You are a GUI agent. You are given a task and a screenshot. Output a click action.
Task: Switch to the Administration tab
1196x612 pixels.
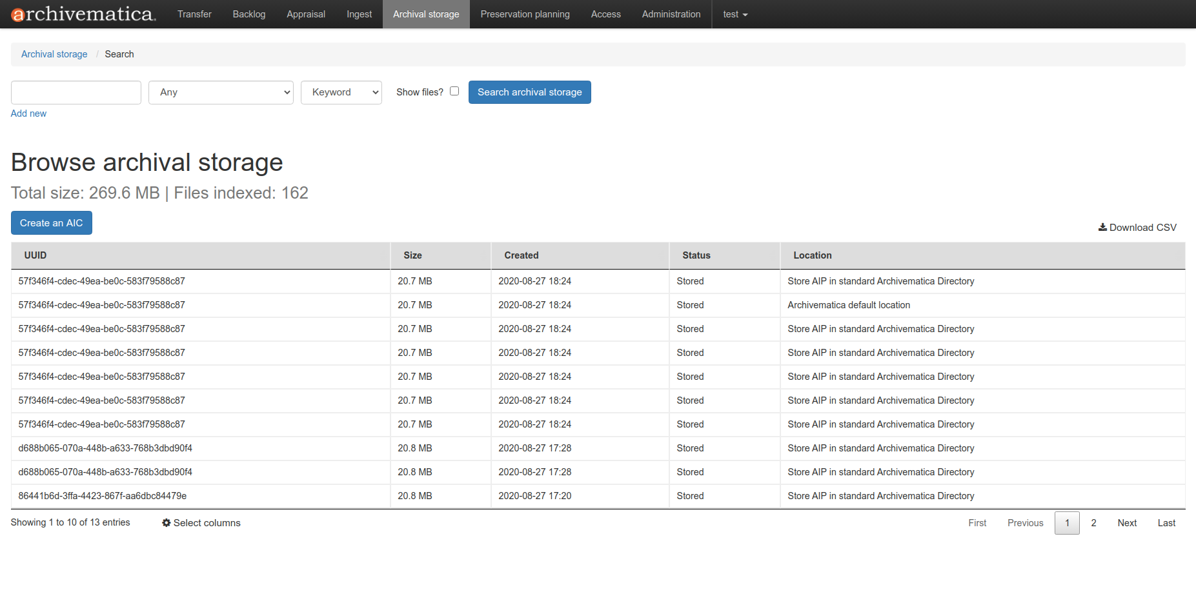tap(671, 14)
